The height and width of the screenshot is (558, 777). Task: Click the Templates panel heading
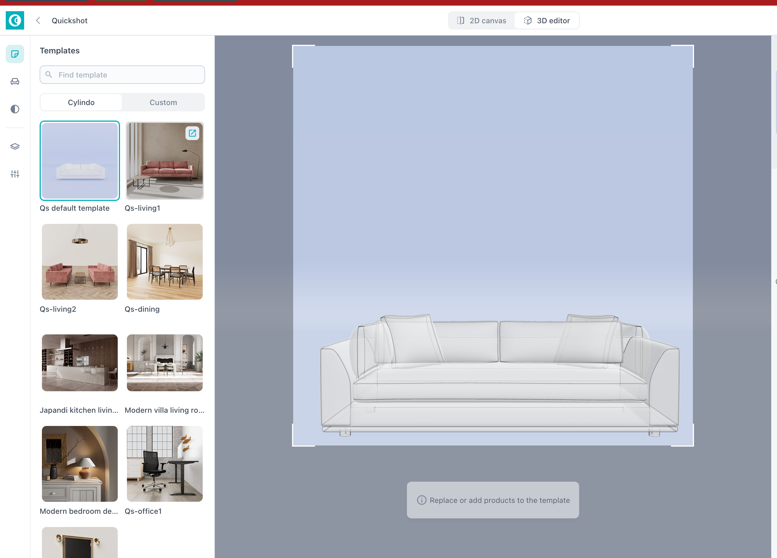pos(60,51)
